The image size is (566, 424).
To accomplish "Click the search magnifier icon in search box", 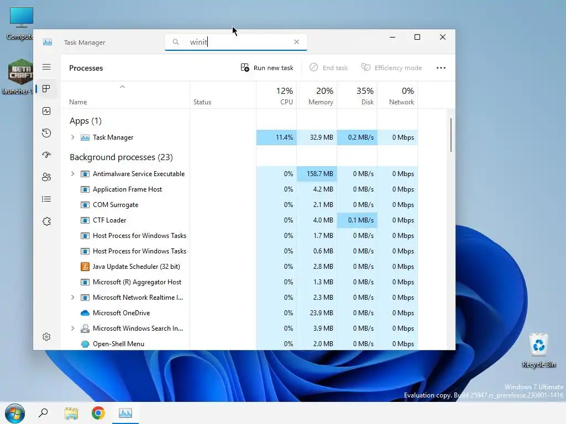I will 176,42.
